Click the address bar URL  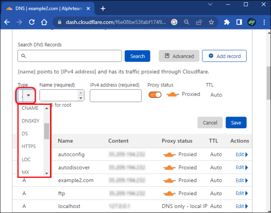115,22
